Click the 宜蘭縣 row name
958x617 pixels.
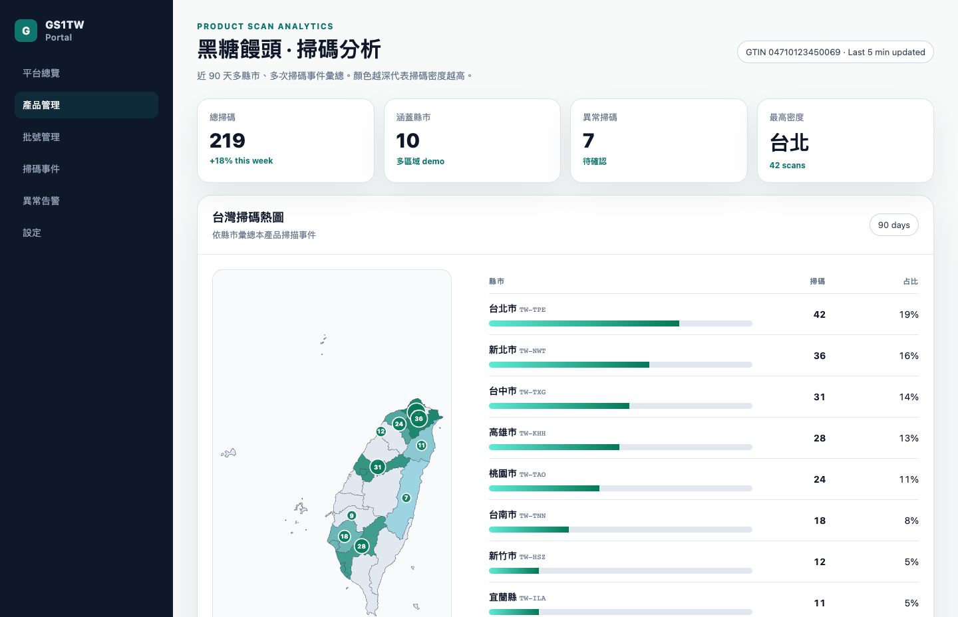[x=503, y=597]
